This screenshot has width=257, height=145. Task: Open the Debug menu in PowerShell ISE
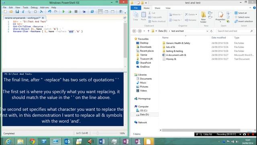34,8
